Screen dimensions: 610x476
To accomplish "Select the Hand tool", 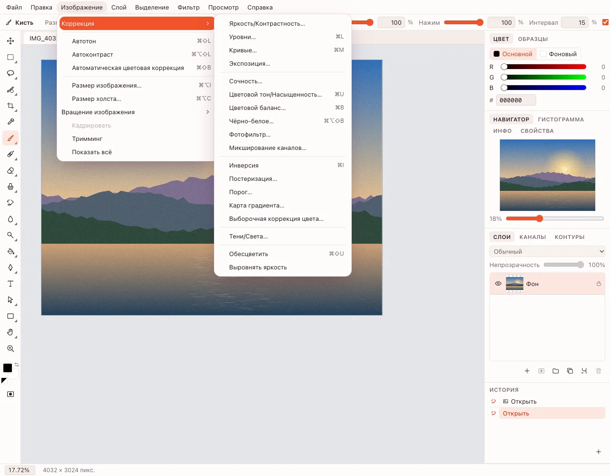I will 10,332.
